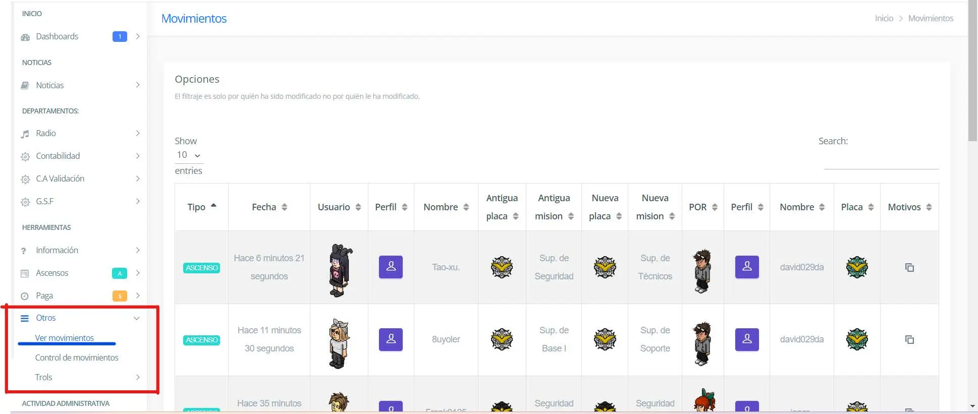
Task: Click Placa badge of david029da first row
Action: coord(857,267)
